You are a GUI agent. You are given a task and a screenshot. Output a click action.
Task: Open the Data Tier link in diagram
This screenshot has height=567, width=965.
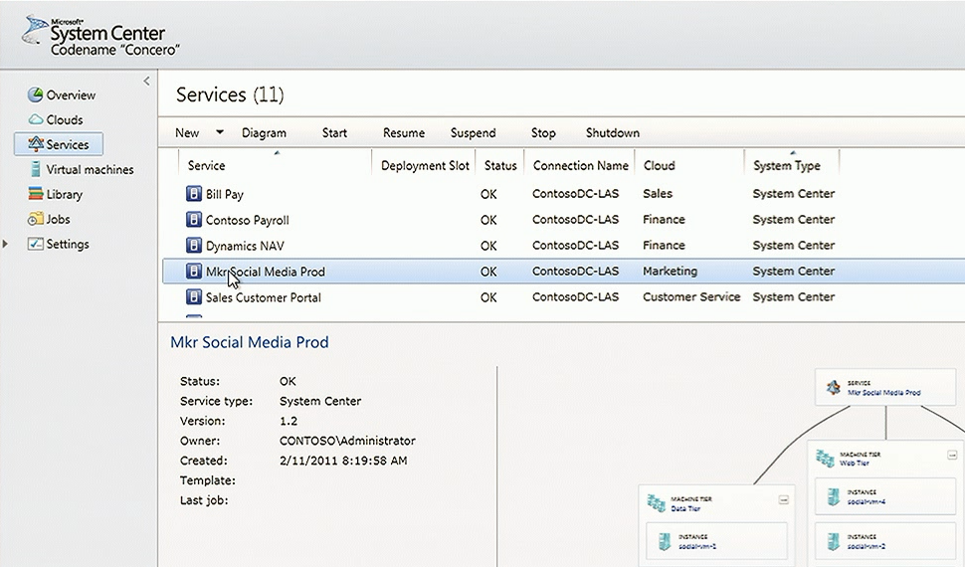(685, 508)
